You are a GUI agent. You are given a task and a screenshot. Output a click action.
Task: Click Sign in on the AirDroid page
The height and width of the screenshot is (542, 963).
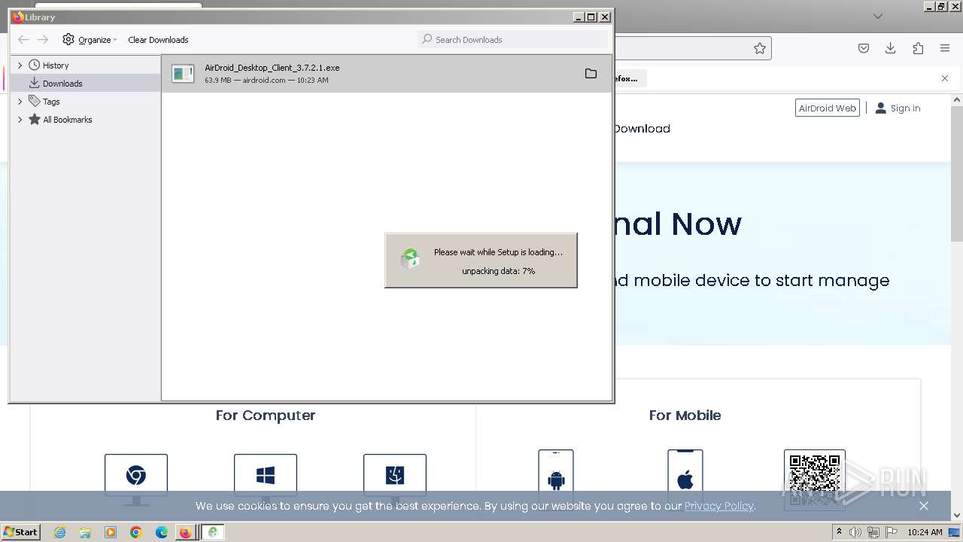click(898, 108)
